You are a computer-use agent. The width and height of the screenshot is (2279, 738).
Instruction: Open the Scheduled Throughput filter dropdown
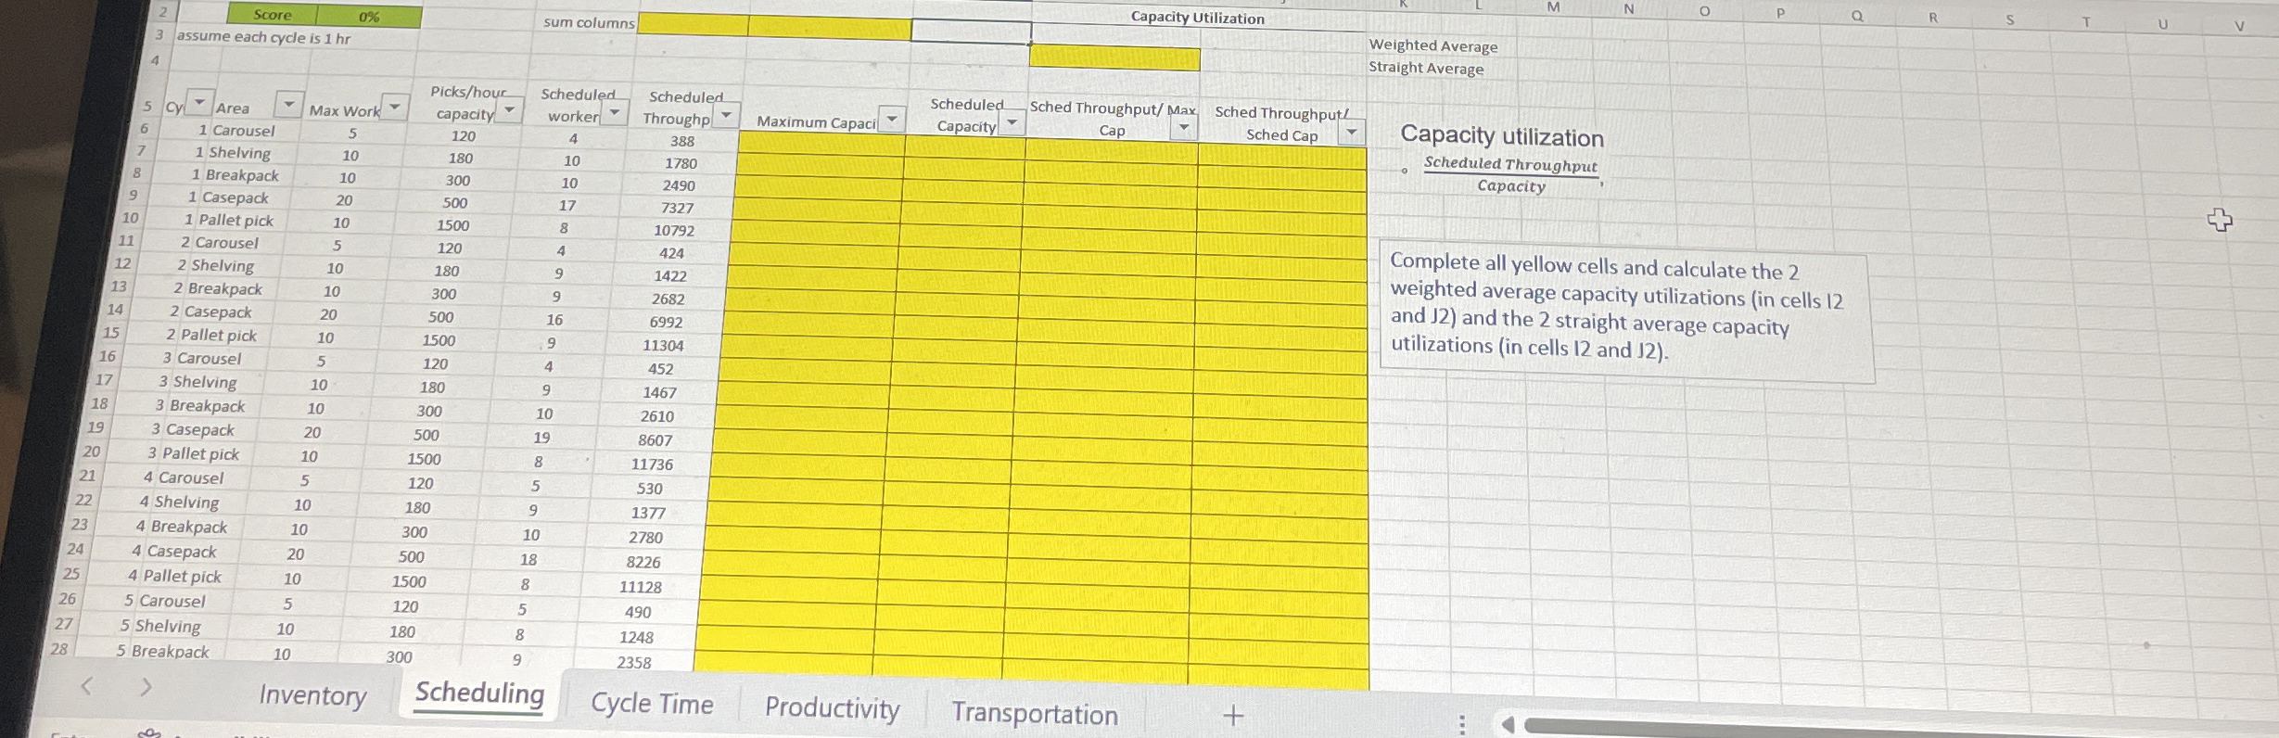coord(726,117)
